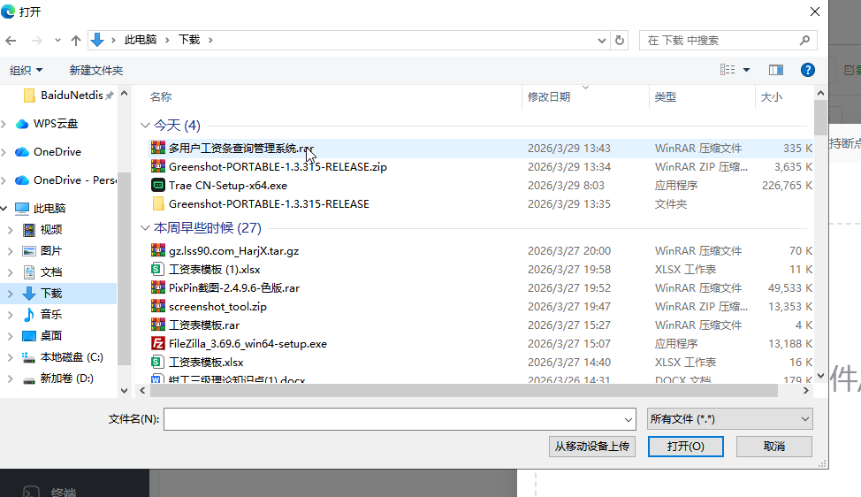
Task: Refresh the Downloads folder view
Action: pos(620,40)
